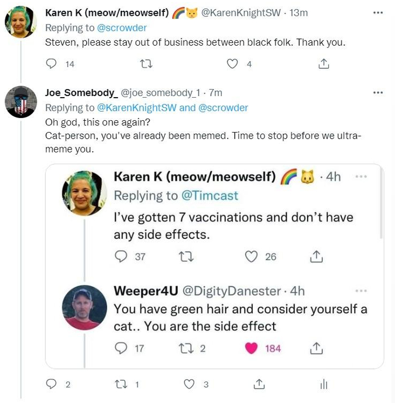Reply icon on Weeper4U's quoted tweet
This screenshot has height=403, width=395.
click(x=121, y=348)
